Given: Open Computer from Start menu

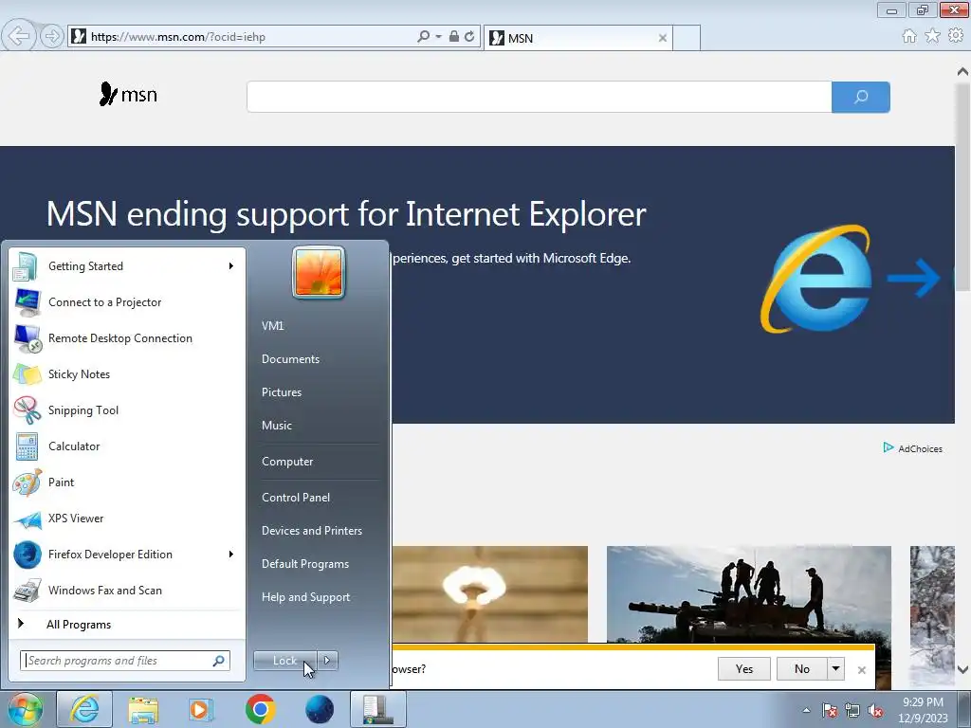Looking at the screenshot, I should coord(287,462).
